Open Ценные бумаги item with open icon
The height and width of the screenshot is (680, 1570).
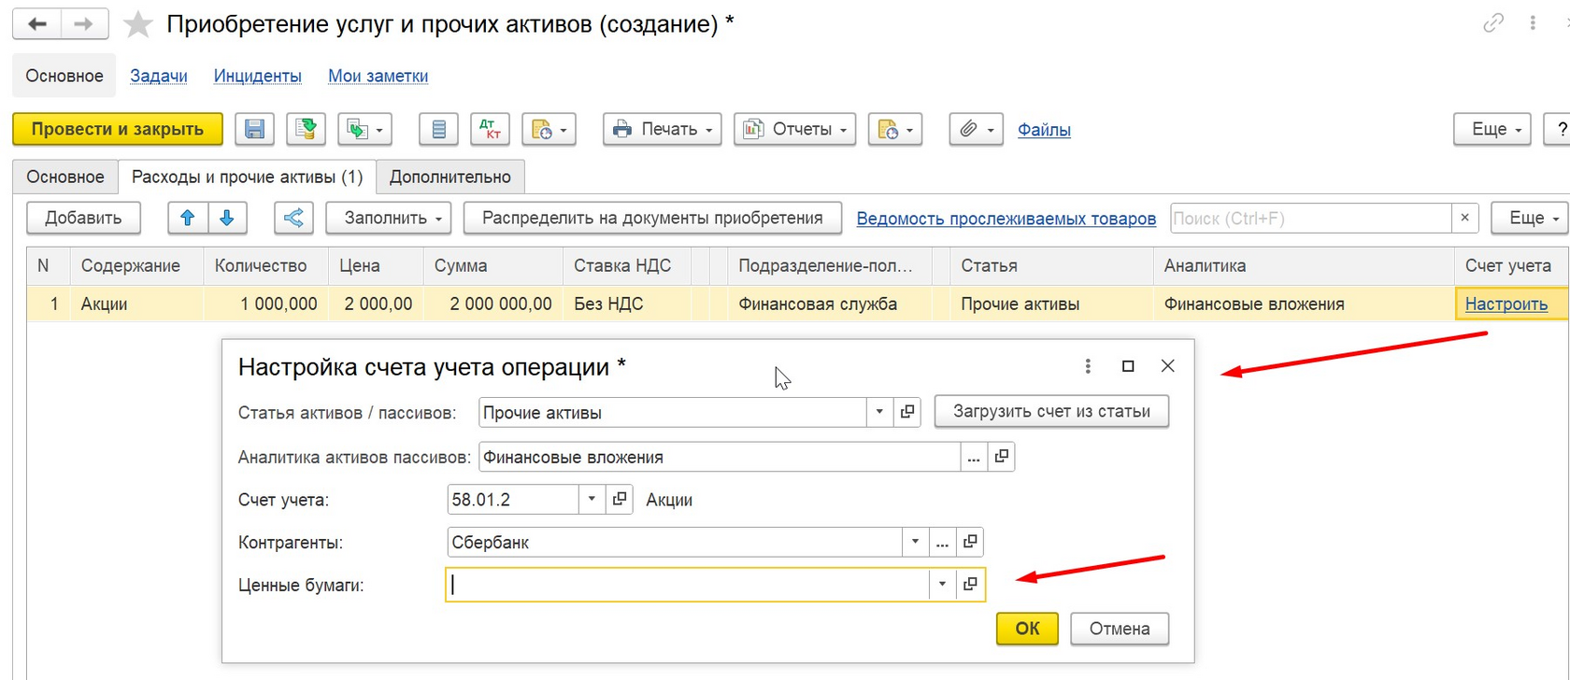970,585
